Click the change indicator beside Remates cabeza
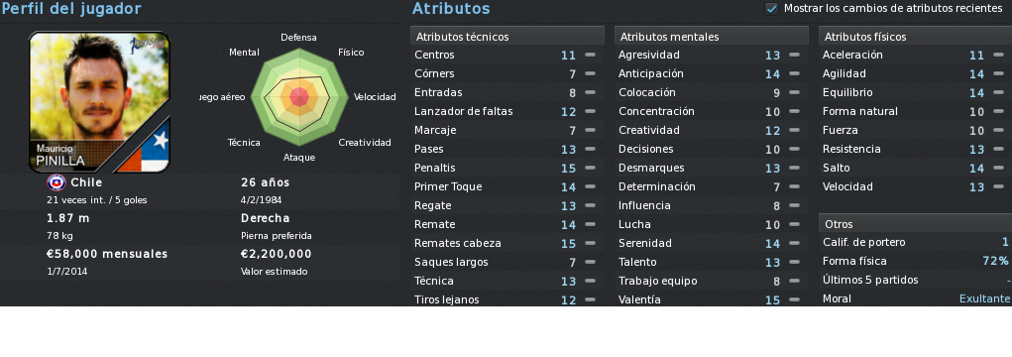This screenshot has height=357, width=1012. pos(590,243)
